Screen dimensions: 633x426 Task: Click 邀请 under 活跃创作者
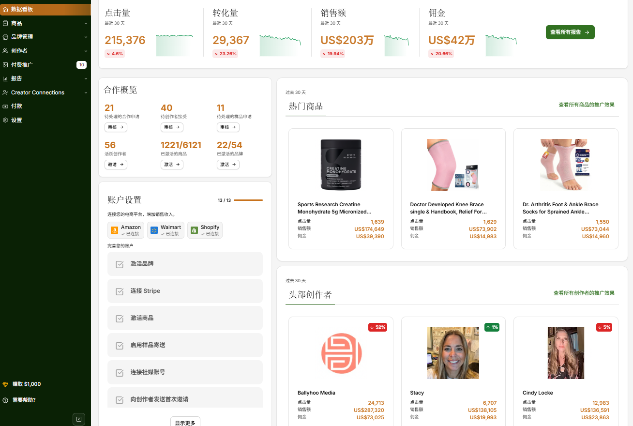[x=116, y=165]
